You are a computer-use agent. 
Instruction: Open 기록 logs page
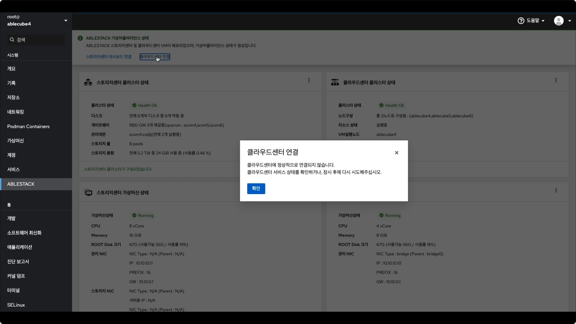[x=36, y=83]
